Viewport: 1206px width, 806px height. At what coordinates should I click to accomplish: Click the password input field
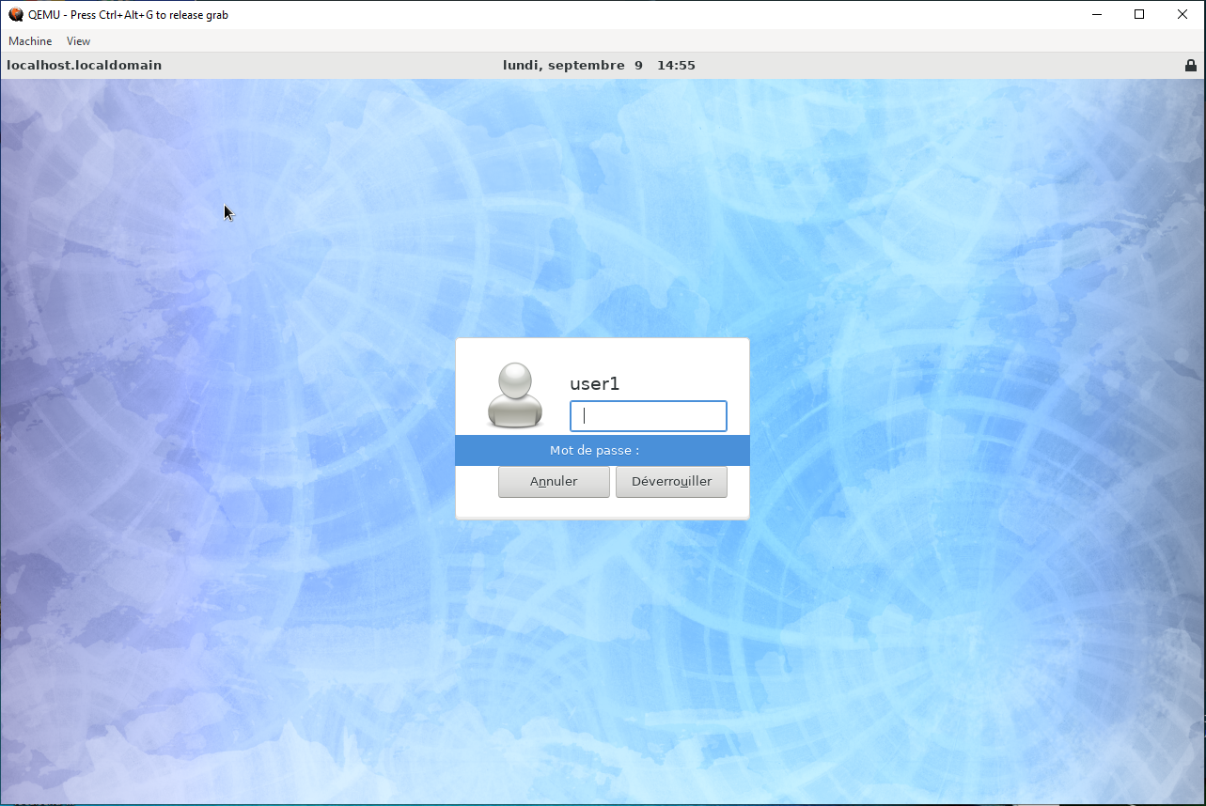pos(649,416)
